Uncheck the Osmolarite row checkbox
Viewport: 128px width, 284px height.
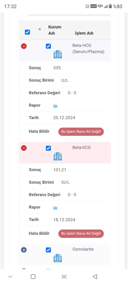(x=48, y=250)
